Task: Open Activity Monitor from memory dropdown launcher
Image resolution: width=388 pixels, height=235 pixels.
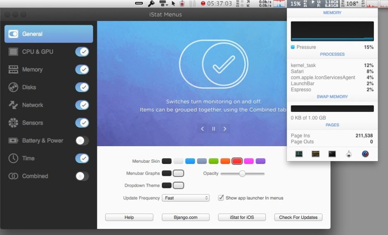Action: (299, 154)
